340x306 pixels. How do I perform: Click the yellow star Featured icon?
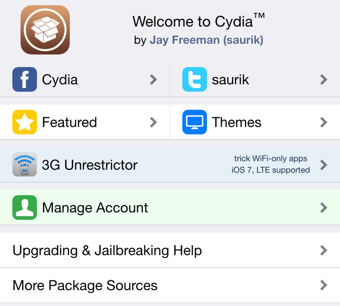pyautogui.click(x=25, y=122)
